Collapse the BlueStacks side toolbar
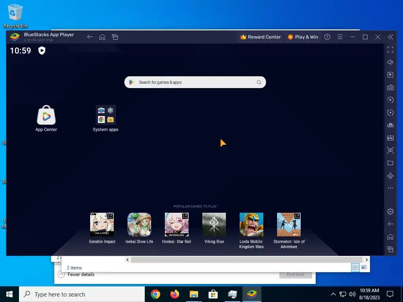403x302 pixels. (390, 37)
